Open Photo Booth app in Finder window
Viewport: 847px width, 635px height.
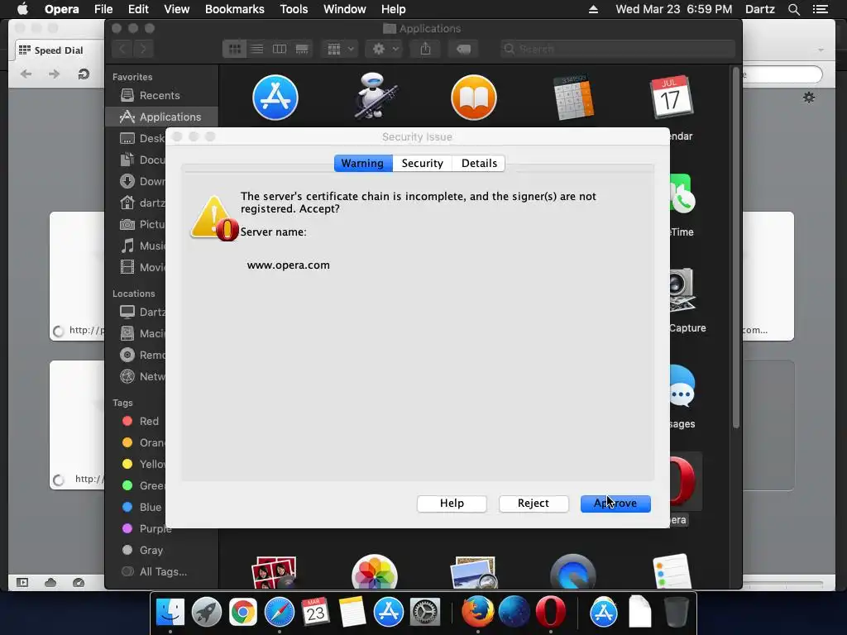(x=275, y=572)
